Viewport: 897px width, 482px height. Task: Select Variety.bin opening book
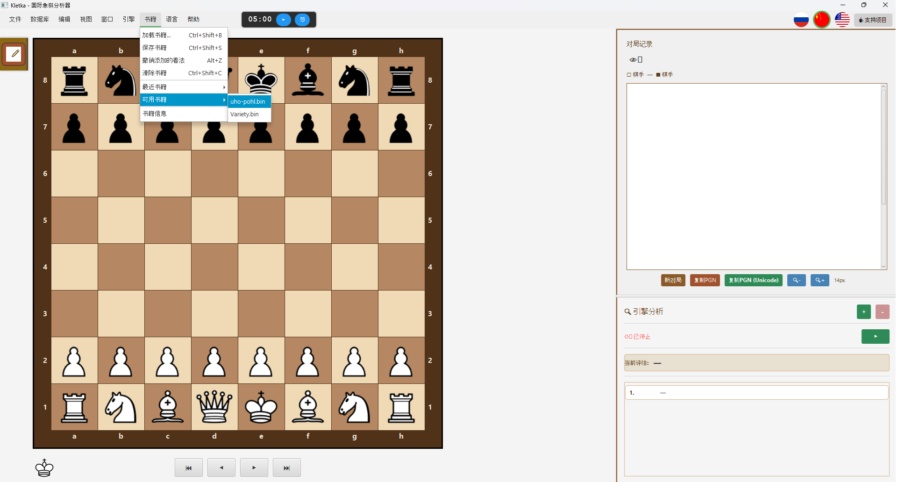click(249, 114)
